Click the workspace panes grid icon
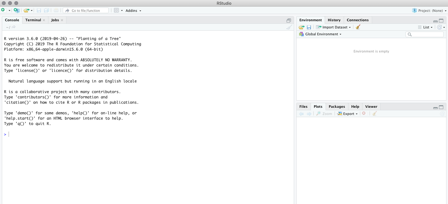 coord(116,10)
